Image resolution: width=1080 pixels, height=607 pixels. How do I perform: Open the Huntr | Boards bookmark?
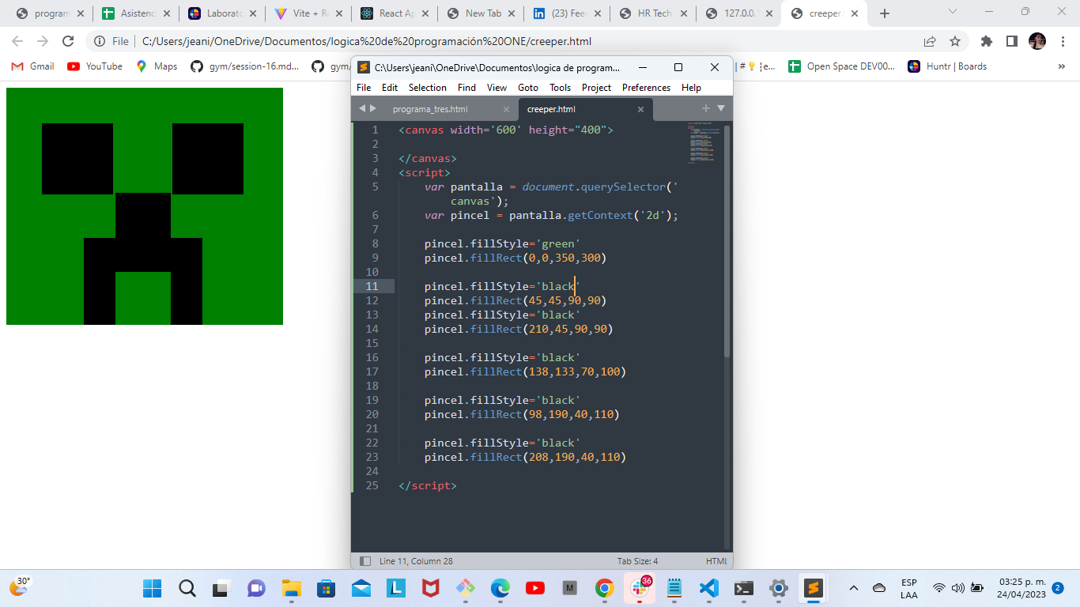pyautogui.click(x=947, y=66)
